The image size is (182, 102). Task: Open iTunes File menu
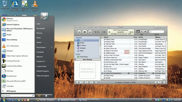click(76, 27)
